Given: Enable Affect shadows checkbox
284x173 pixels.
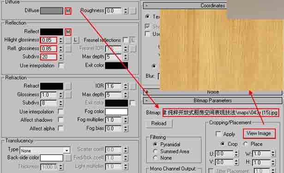Looking at the screenshot, I should point(61,120).
